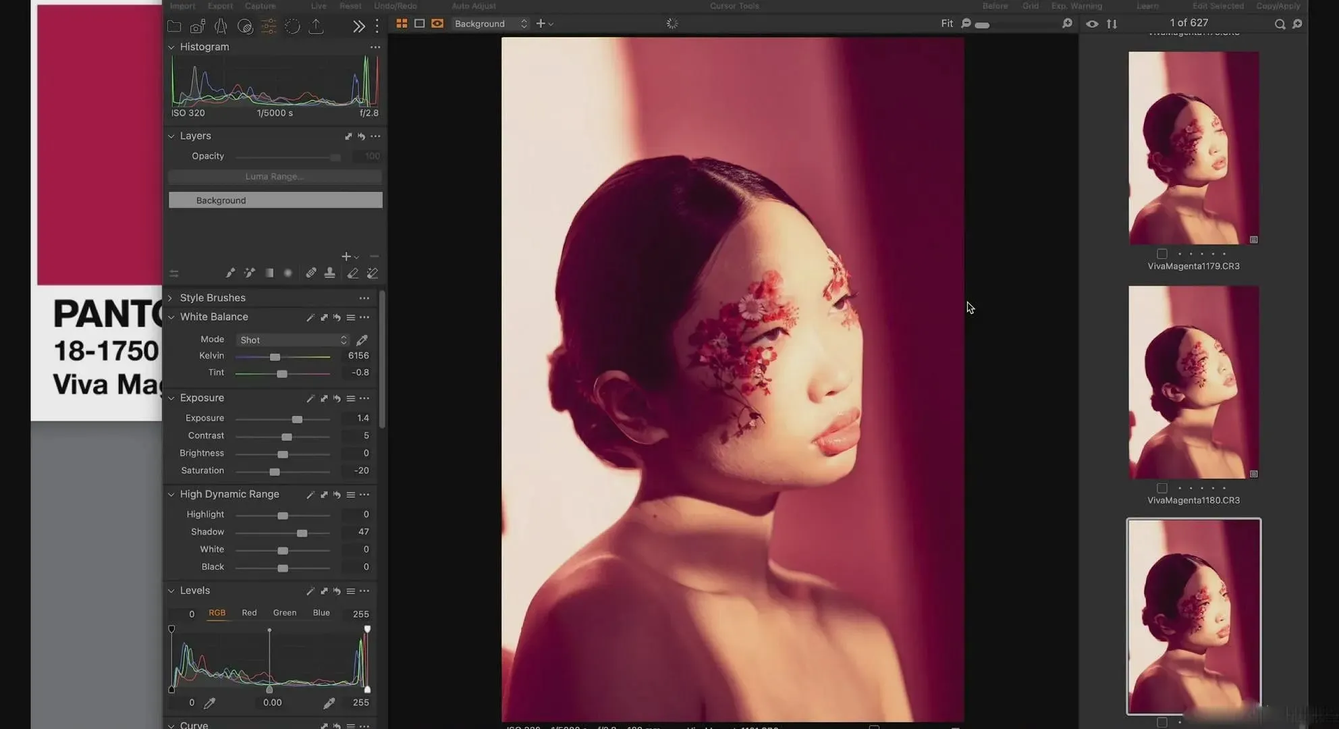Tick checkbox under VivaMagenta1180.CR3 thumbnail
This screenshot has width=1339, height=729.
point(1162,488)
